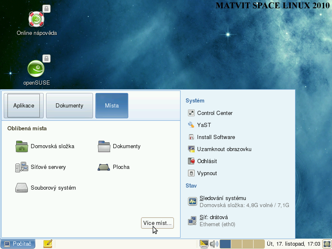Click the Počítač main menu button
332x249 pixels.
[x=18, y=244]
